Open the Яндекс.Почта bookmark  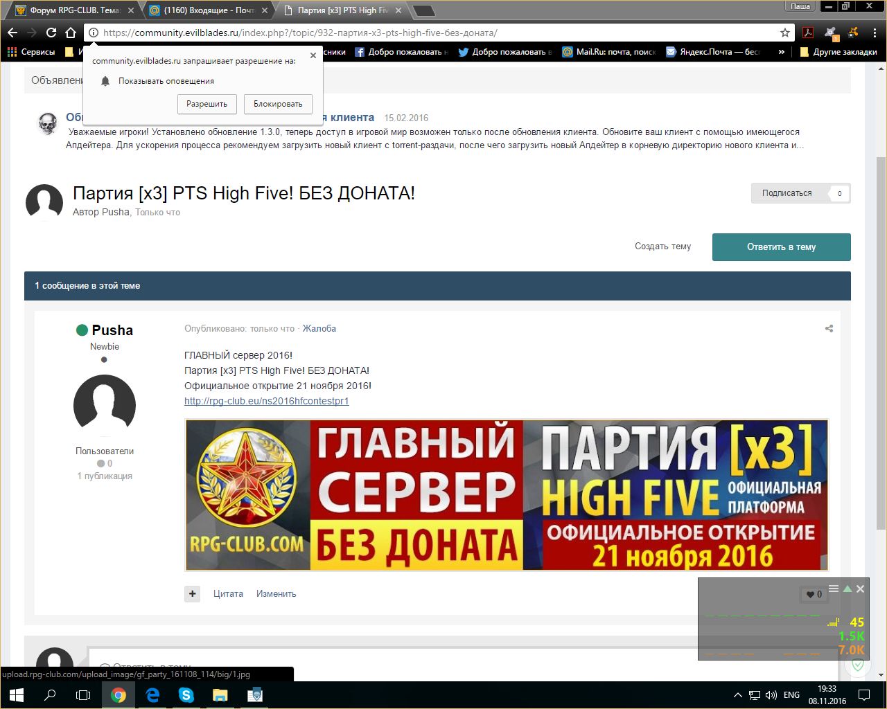(x=713, y=52)
